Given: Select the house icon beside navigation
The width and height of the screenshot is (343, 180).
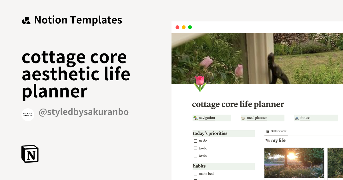Looking at the screenshot, I should point(196,118).
